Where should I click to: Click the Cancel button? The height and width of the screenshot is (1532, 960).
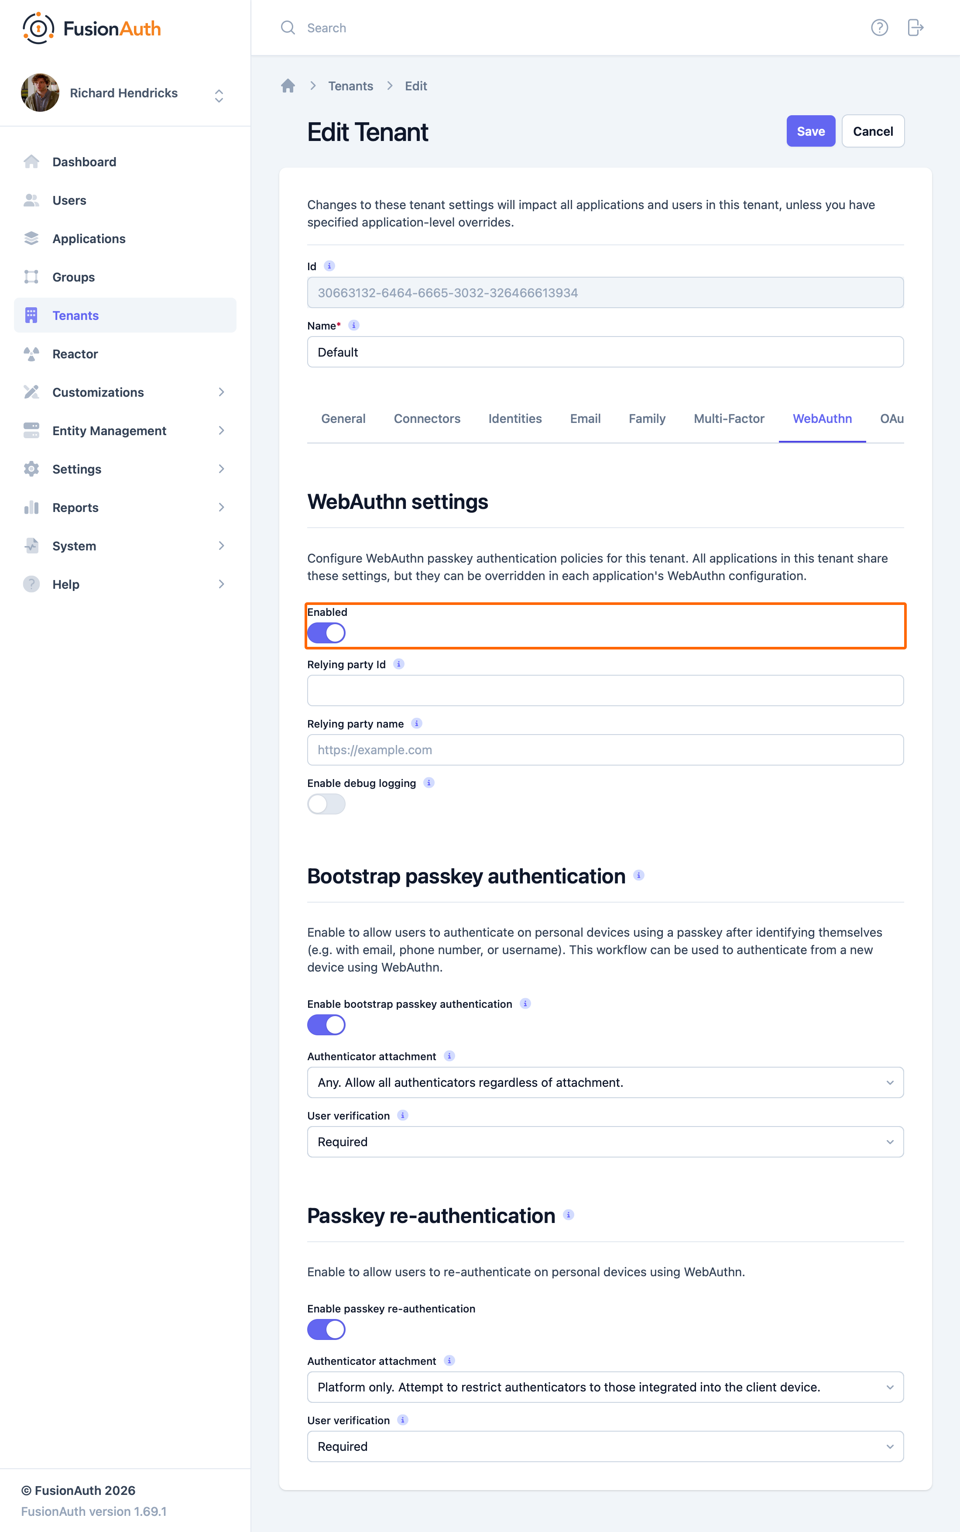pyautogui.click(x=873, y=131)
